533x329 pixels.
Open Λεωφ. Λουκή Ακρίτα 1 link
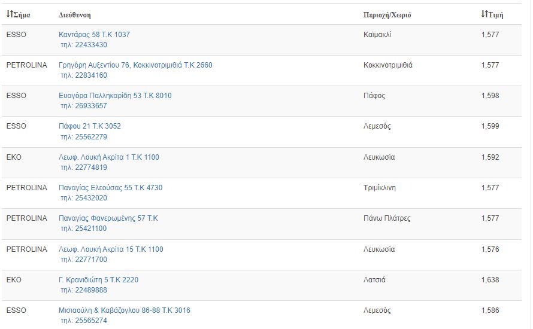tap(109, 157)
